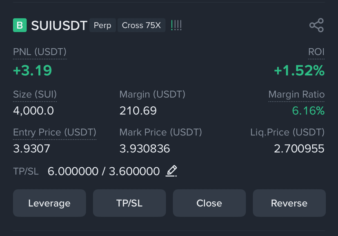Tap the ADL indicator bars icon
The width and height of the screenshot is (338, 236).
click(176, 25)
